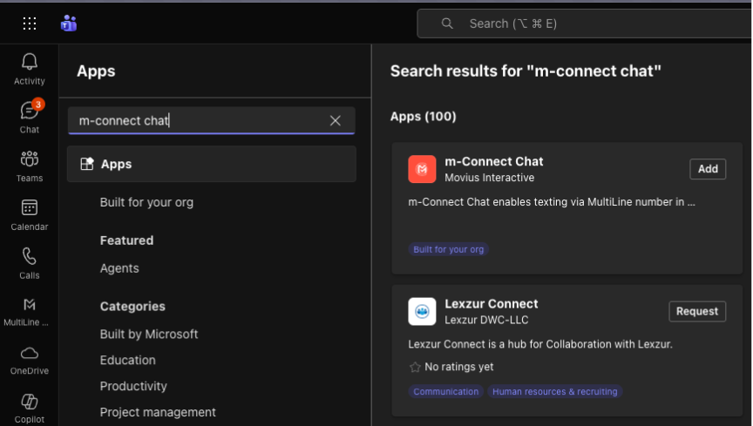Screen dimensions: 753x426
Task: Click the Featured section heading
Action: [126, 240]
